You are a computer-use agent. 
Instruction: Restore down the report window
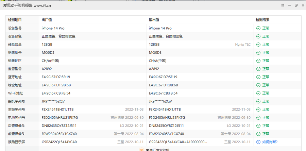point(296,5)
